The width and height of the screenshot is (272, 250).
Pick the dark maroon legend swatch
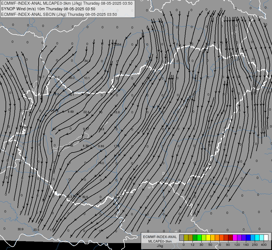coord(231,237)
